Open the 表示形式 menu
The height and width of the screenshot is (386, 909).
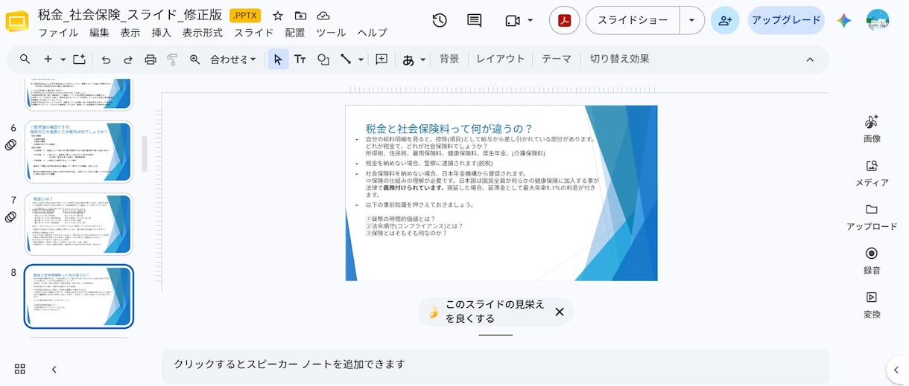point(203,33)
